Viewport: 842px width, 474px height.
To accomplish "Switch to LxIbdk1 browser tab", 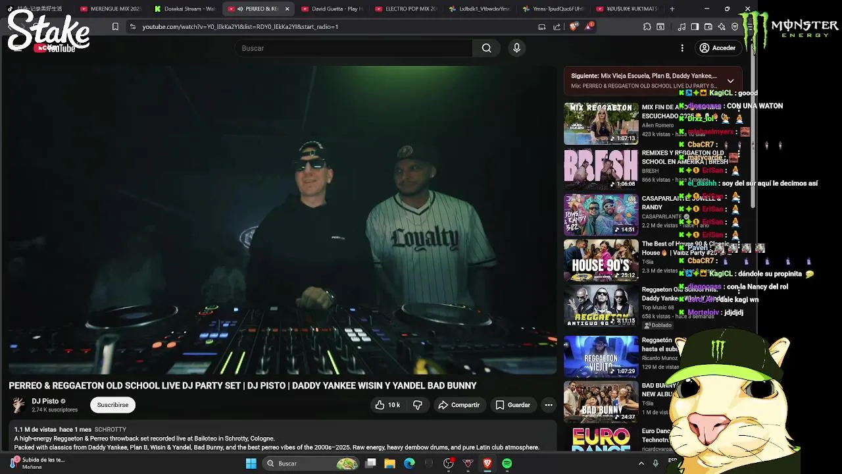I will 478,9.
